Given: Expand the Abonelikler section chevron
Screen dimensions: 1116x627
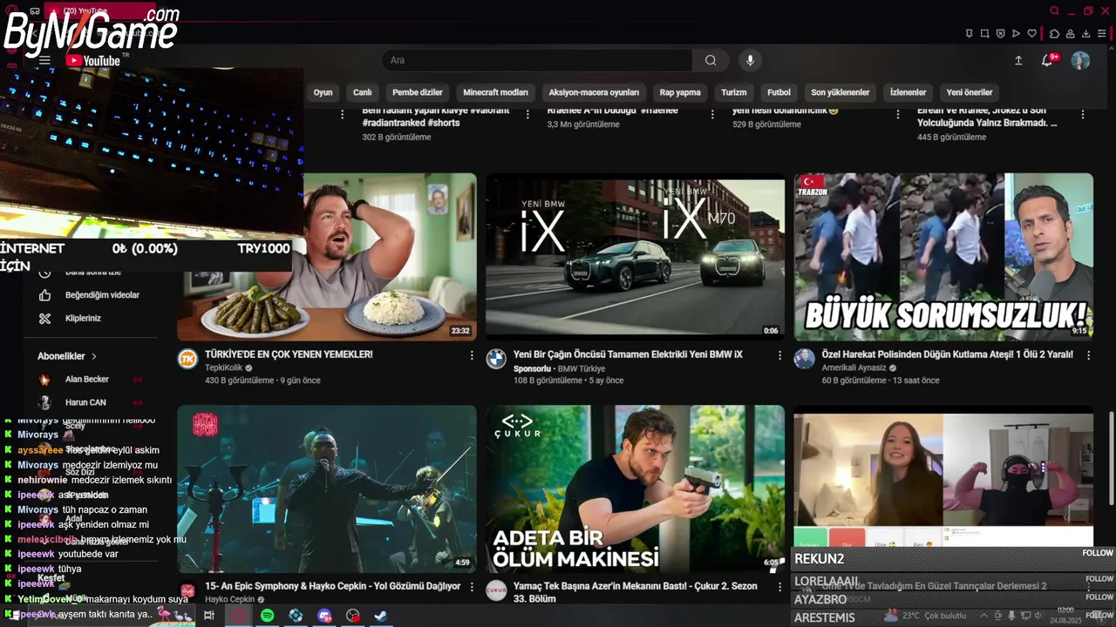Looking at the screenshot, I should (x=94, y=356).
